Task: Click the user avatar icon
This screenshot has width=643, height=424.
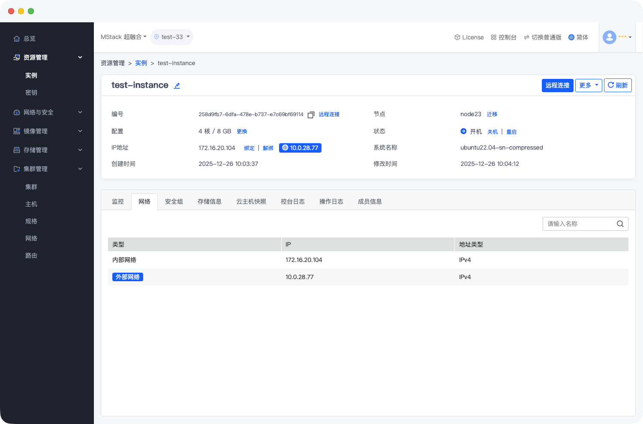Action: pos(609,37)
